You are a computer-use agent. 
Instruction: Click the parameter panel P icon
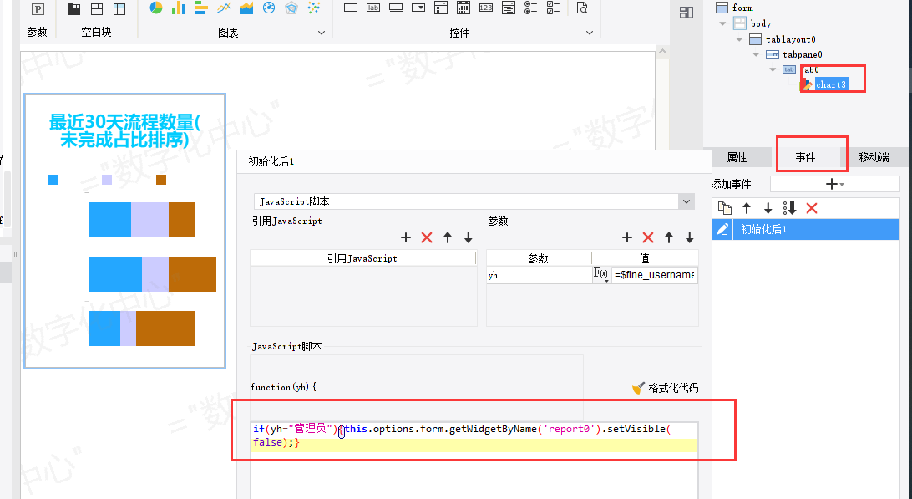tap(38, 8)
